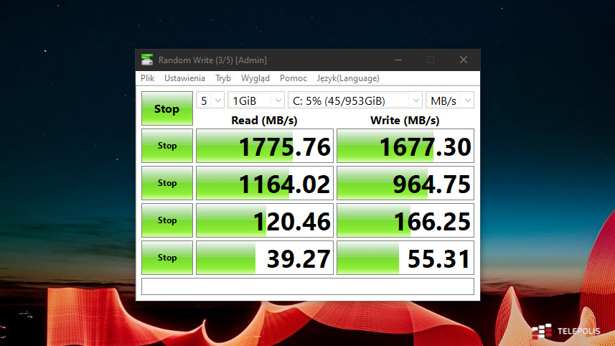Open the Ustawienia menu
This screenshot has height=346, width=615.
(x=184, y=78)
